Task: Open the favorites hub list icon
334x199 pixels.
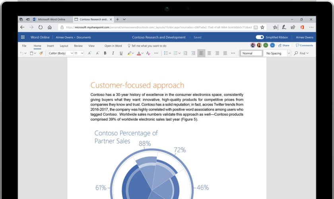Action: point(275,27)
